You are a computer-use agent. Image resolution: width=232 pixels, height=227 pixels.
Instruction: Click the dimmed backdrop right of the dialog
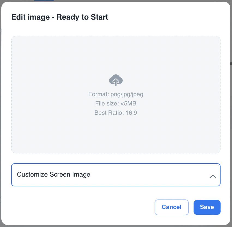(x=231, y=109)
